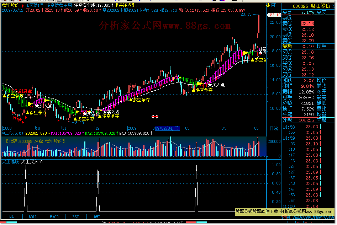Image resolution: width=337 pixels, height=225 pixels.
Task: Open the MACD indicator tab
Action: pyautogui.click(x=54, y=217)
